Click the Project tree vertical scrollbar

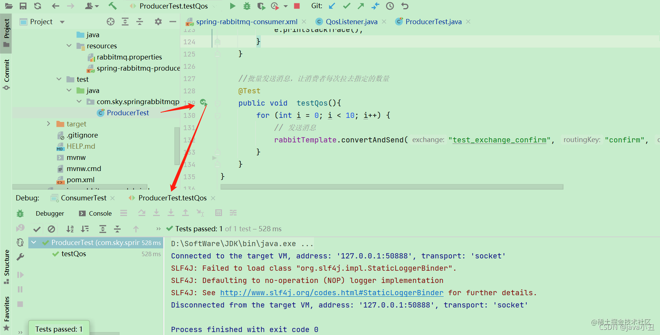[x=177, y=146]
